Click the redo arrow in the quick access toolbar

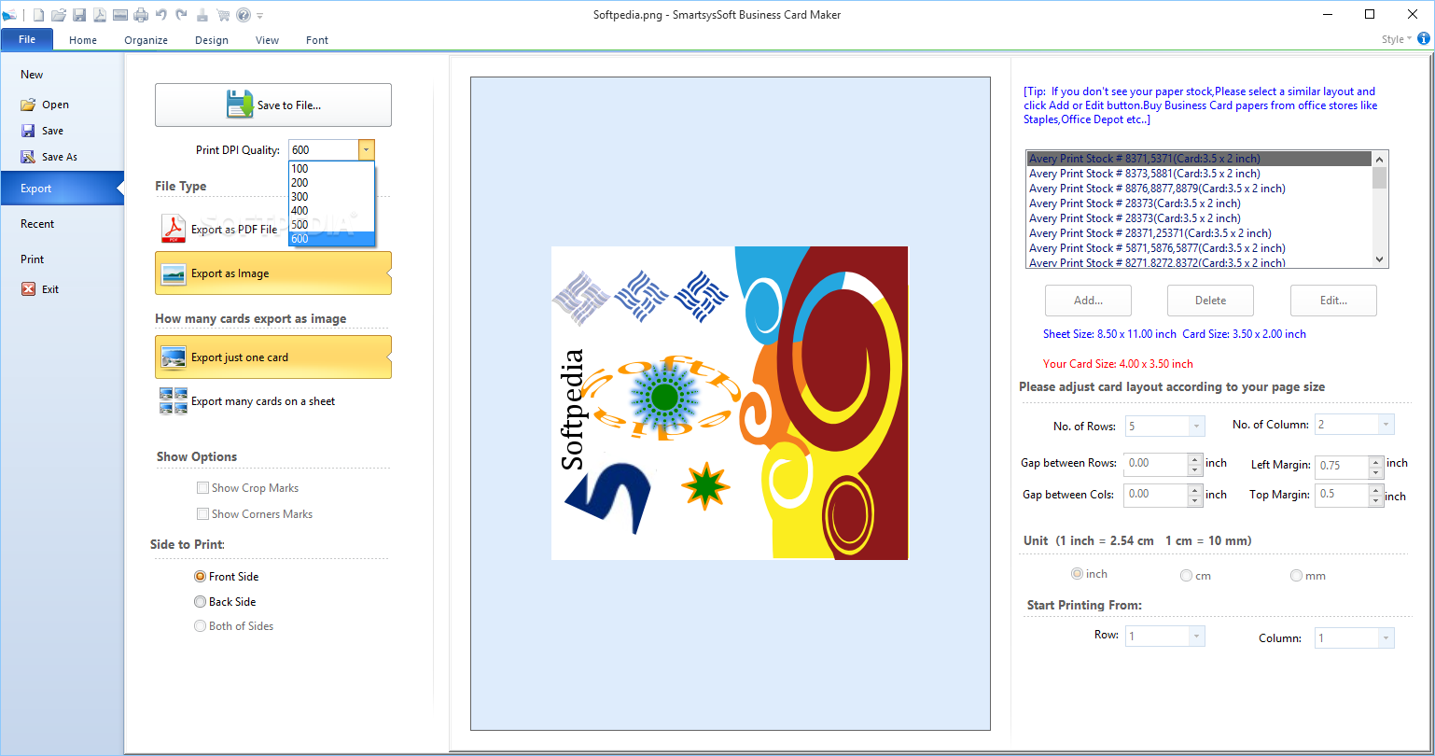click(181, 14)
